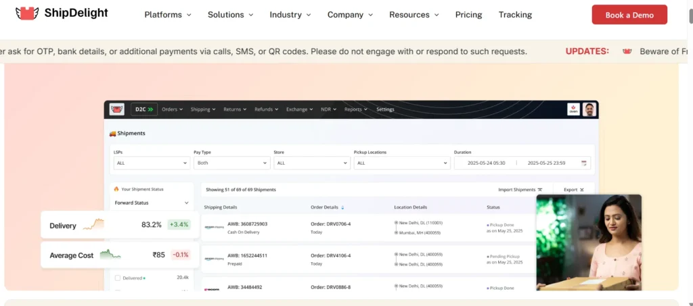The width and height of the screenshot is (693, 306).
Task: Click the ecom carrier logo for AWB 34484492
Action: (212, 289)
